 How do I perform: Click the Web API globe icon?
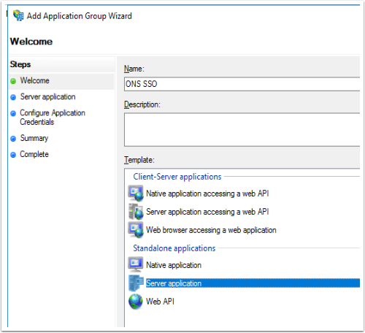pyautogui.click(x=136, y=302)
